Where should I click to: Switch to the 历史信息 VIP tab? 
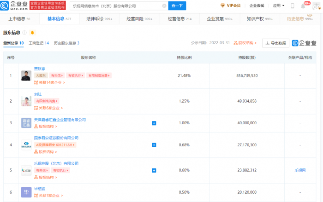click(300, 18)
